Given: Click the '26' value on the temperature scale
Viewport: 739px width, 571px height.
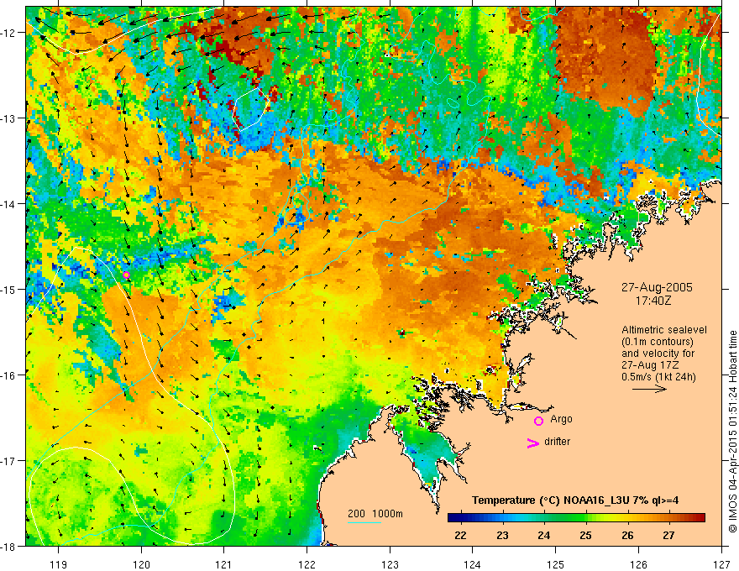Looking at the screenshot, I should [627, 535].
